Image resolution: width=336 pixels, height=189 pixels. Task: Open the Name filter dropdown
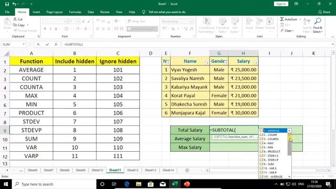click(x=207, y=63)
